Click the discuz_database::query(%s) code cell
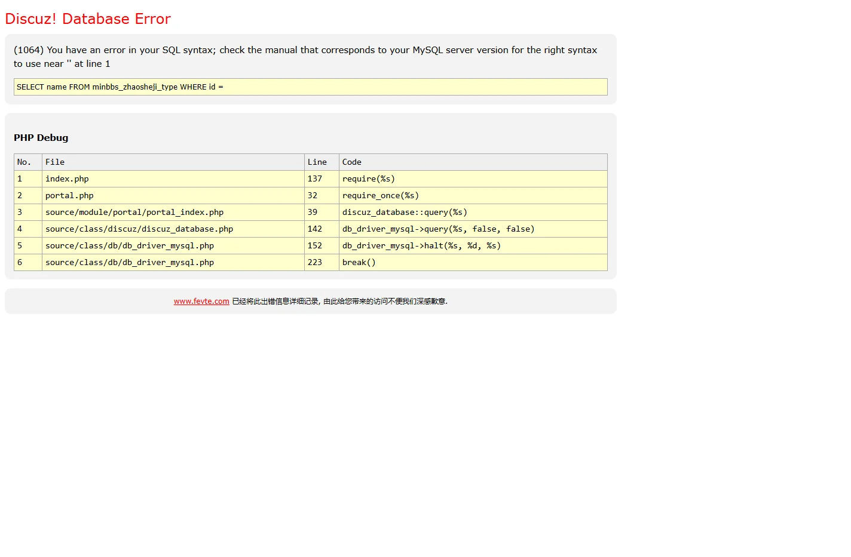 (473, 213)
